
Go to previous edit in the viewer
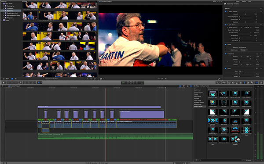158,78
